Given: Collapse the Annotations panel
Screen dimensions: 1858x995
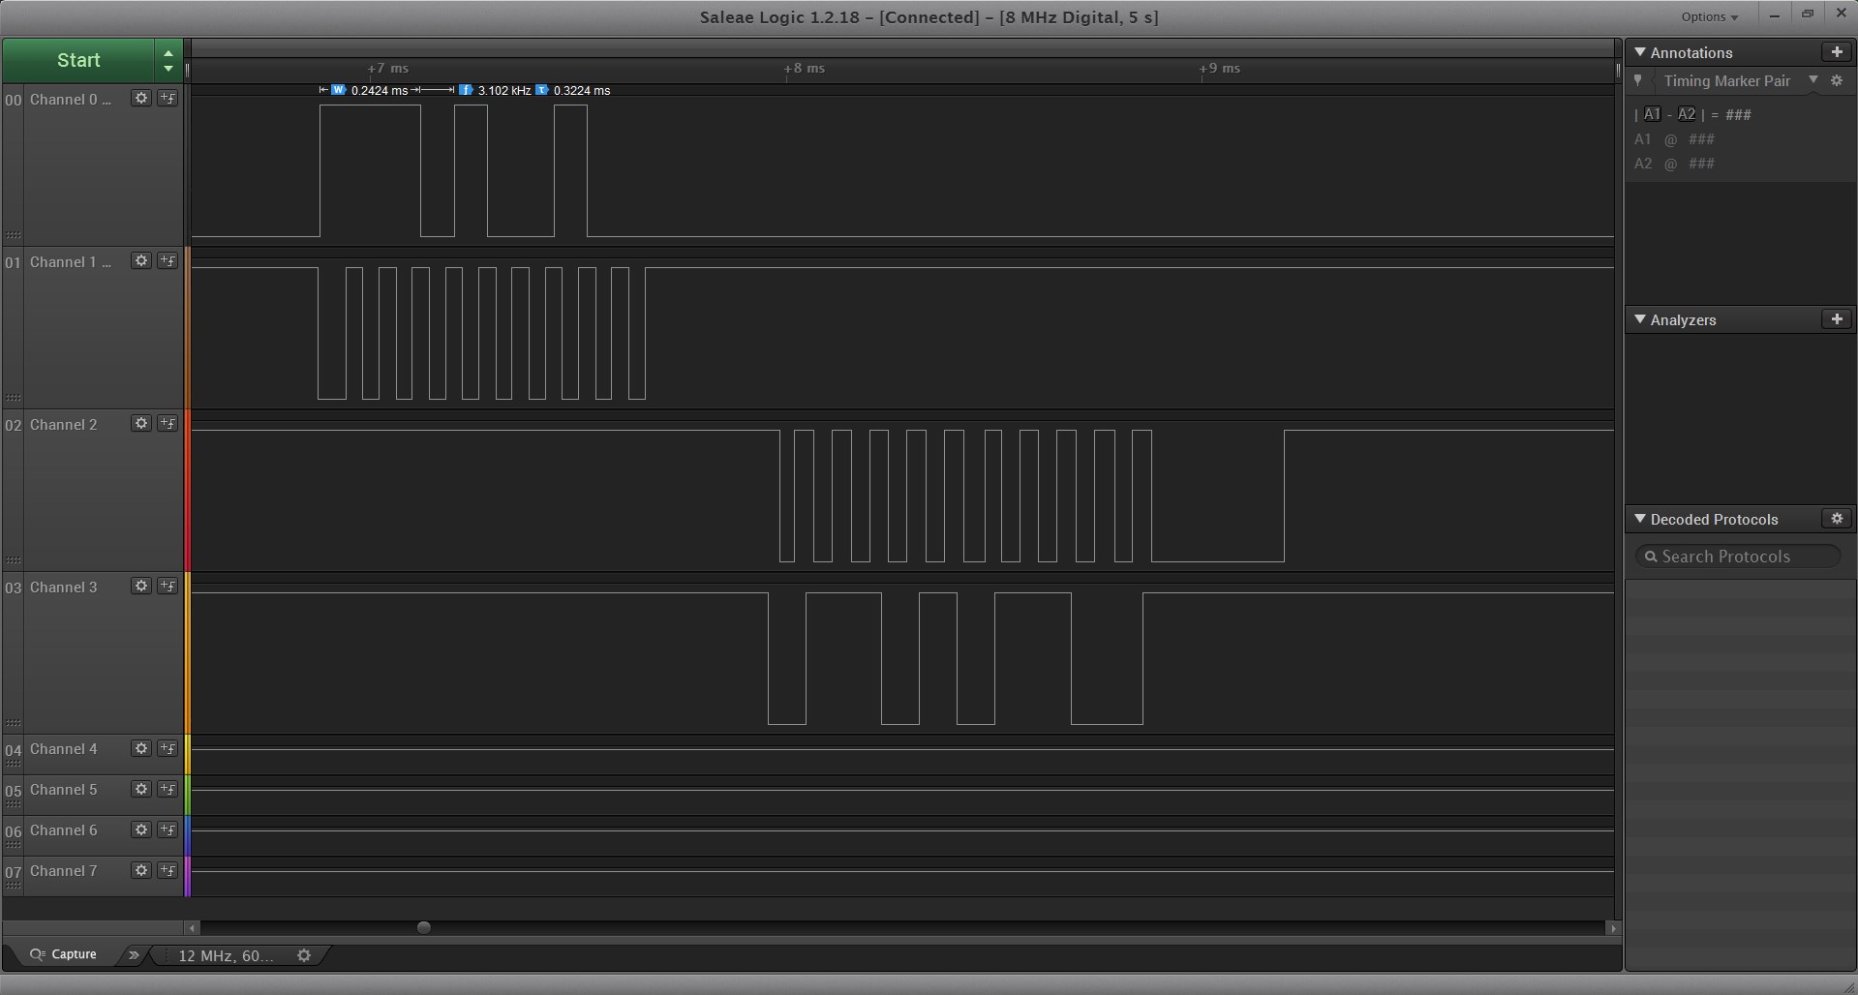Looking at the screenshot, I should coord(1640,52).
